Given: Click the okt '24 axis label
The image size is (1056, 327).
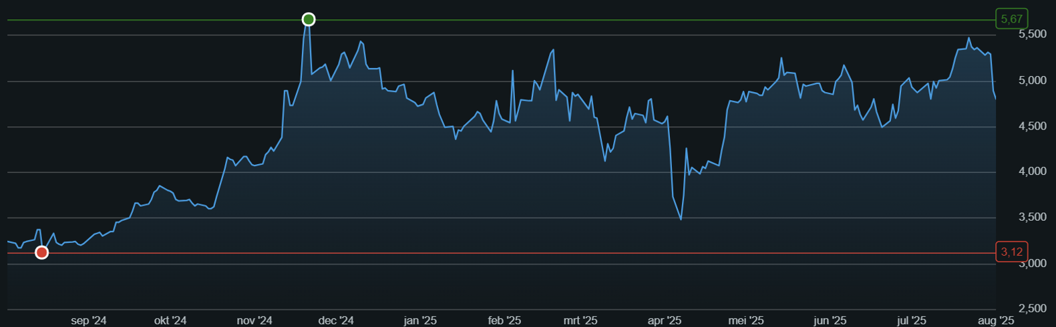Looking at the screenshot, I should tap(170, 321).
